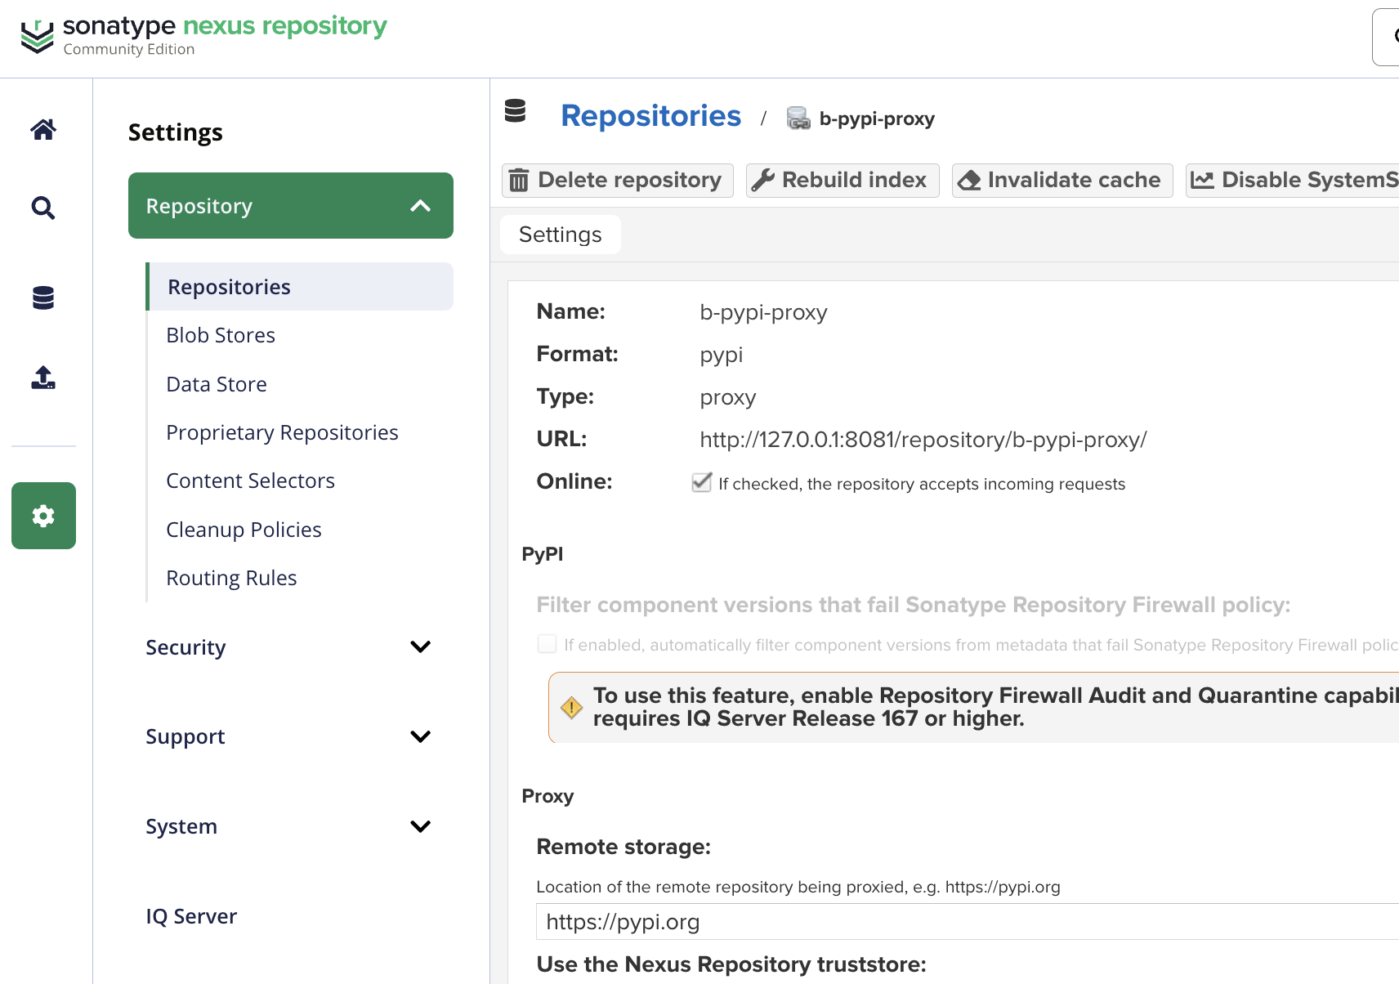1399x984 pixels.
Task: Select the Settings gear icon
Action: pyautogui.click(x=43, y=516)
